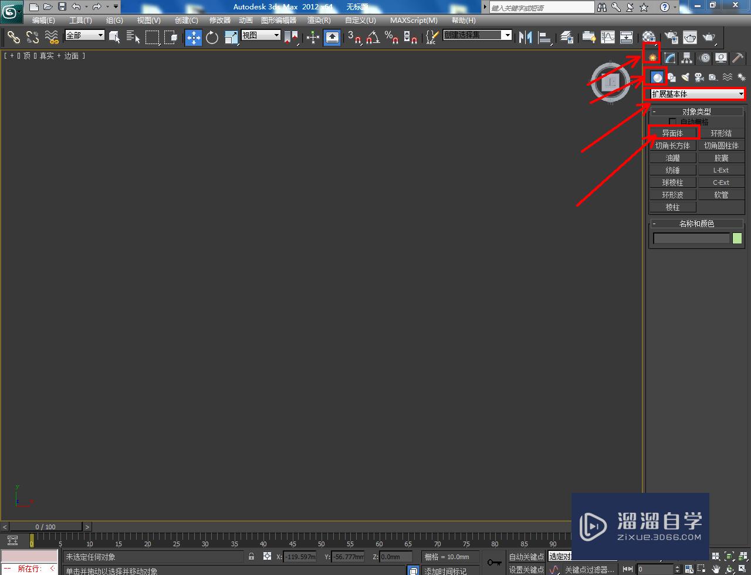The width and height of the screenshot is (751, 575).
Task: Click Select and Manipulate icon
Action: coord(313,37)
